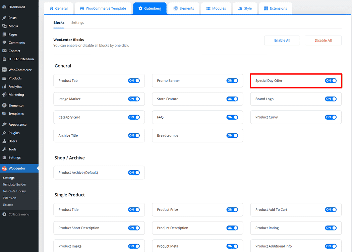Disable the Special Day Offer block
352x252 pixels.
[x=331, y=81]
